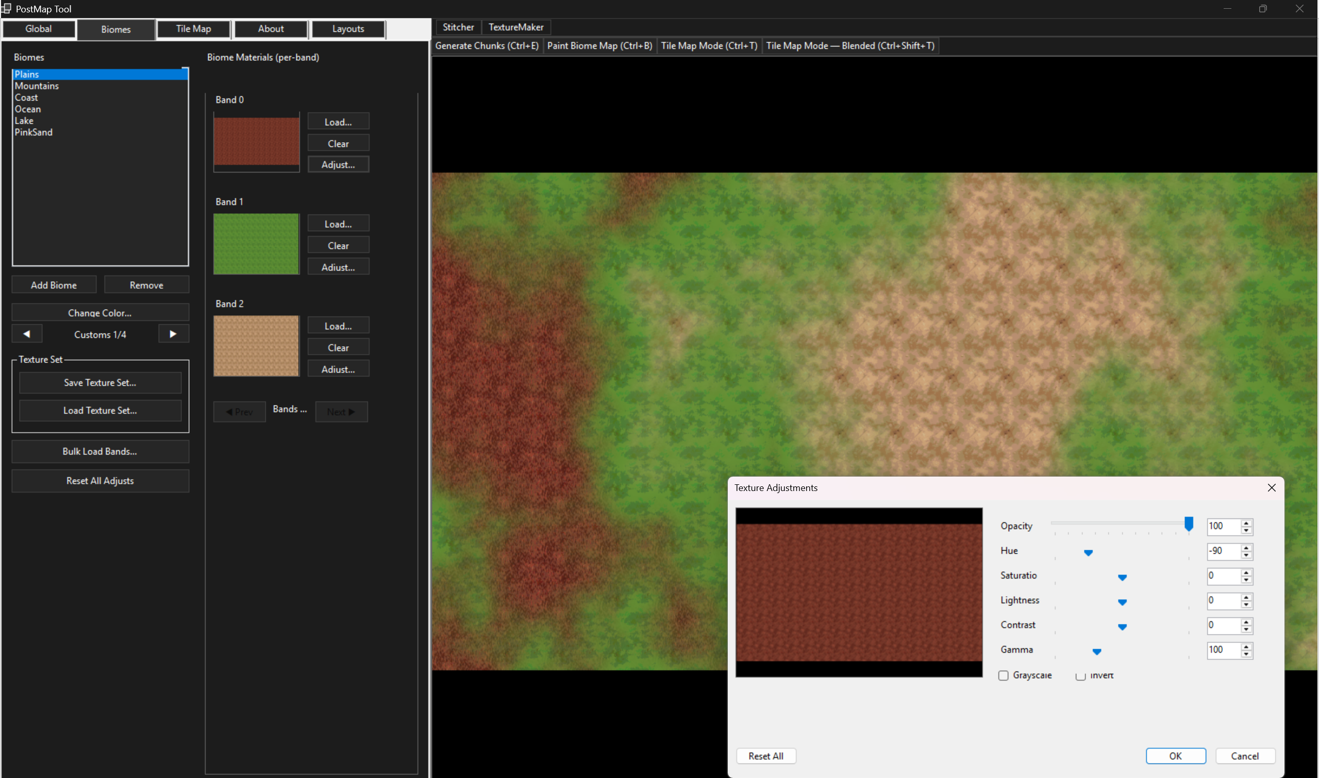Switch to the Tile Map tab
Screen dimensions: 1319x778
coord(193,29)
